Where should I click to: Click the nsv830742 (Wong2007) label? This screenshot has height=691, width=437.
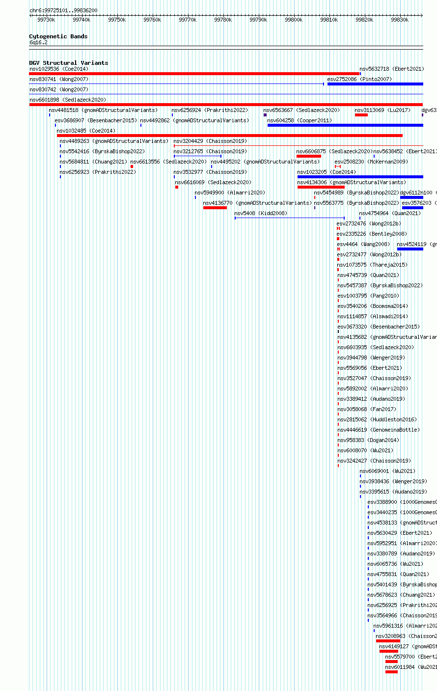[59, 89]
